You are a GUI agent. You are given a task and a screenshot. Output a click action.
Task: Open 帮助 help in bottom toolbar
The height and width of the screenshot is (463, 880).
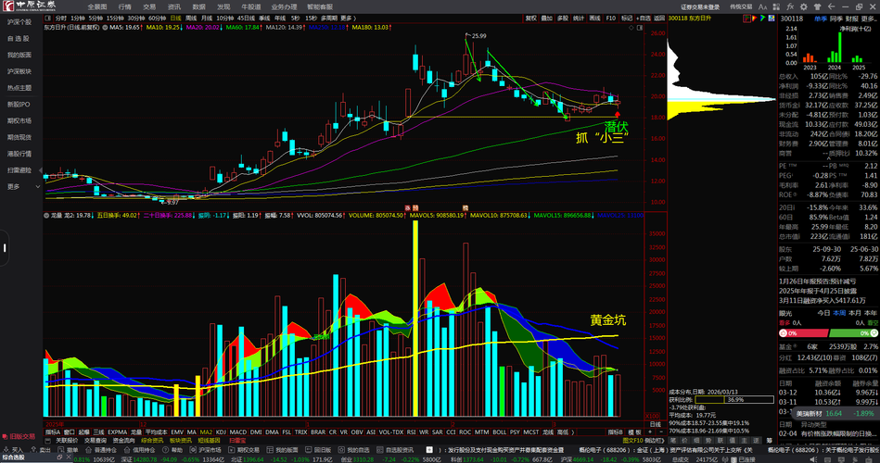click(x=172, y=449)
